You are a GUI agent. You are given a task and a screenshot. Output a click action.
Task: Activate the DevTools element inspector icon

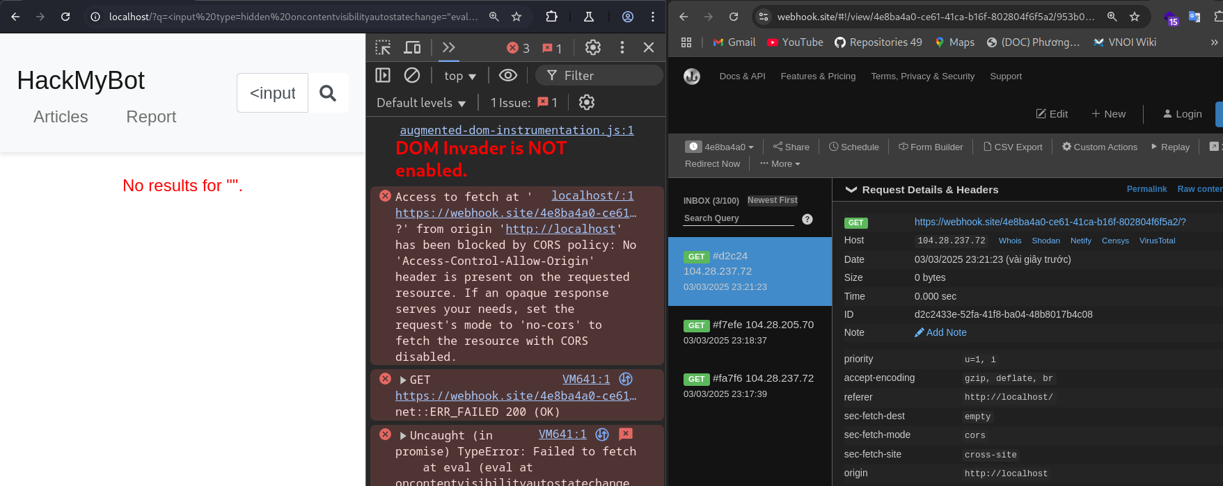pos(383,47)
